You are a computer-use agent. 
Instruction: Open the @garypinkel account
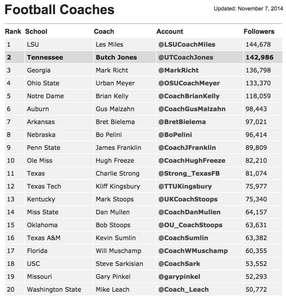(179, 277)
